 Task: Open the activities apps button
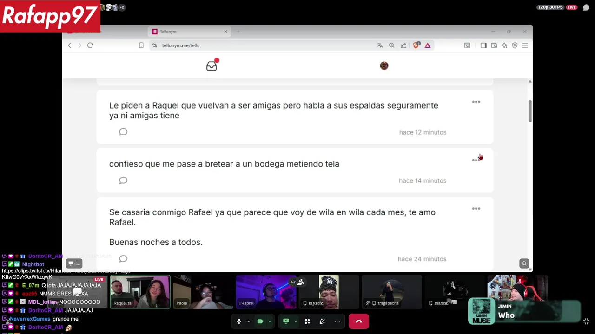pos(307,321)
